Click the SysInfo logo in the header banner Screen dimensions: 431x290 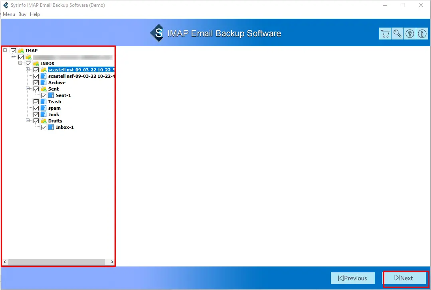click(x=158, y=33)
